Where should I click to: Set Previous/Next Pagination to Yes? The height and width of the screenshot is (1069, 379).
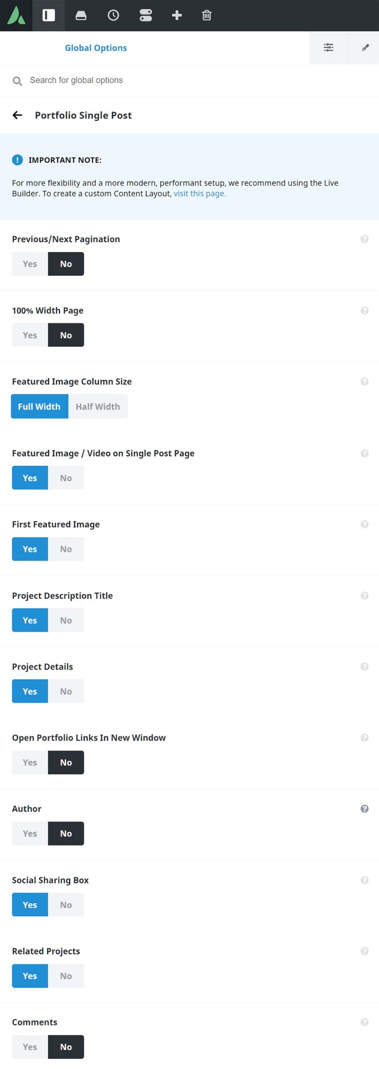(30, 264)
